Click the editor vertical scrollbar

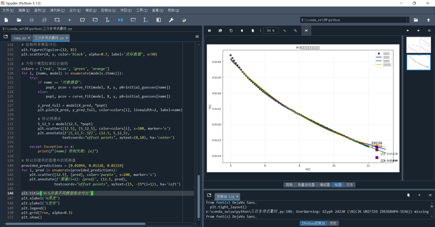click(199, 197)
